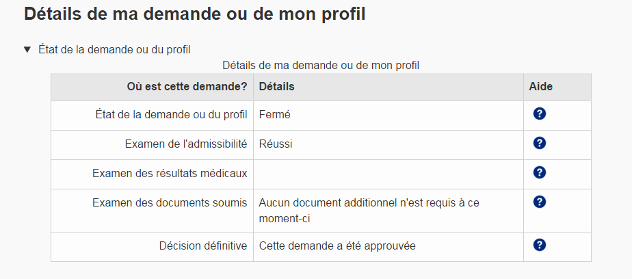632x279 pixels.
Task: Show help for Examen des résultats médicaux
Action: tap(539, 172)
